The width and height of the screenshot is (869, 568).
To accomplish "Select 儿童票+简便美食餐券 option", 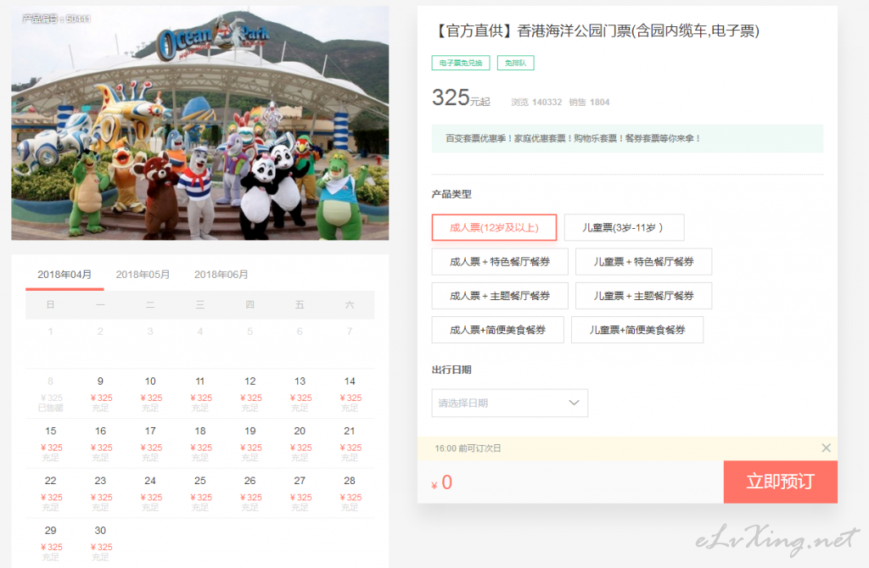I will (637, 330).
